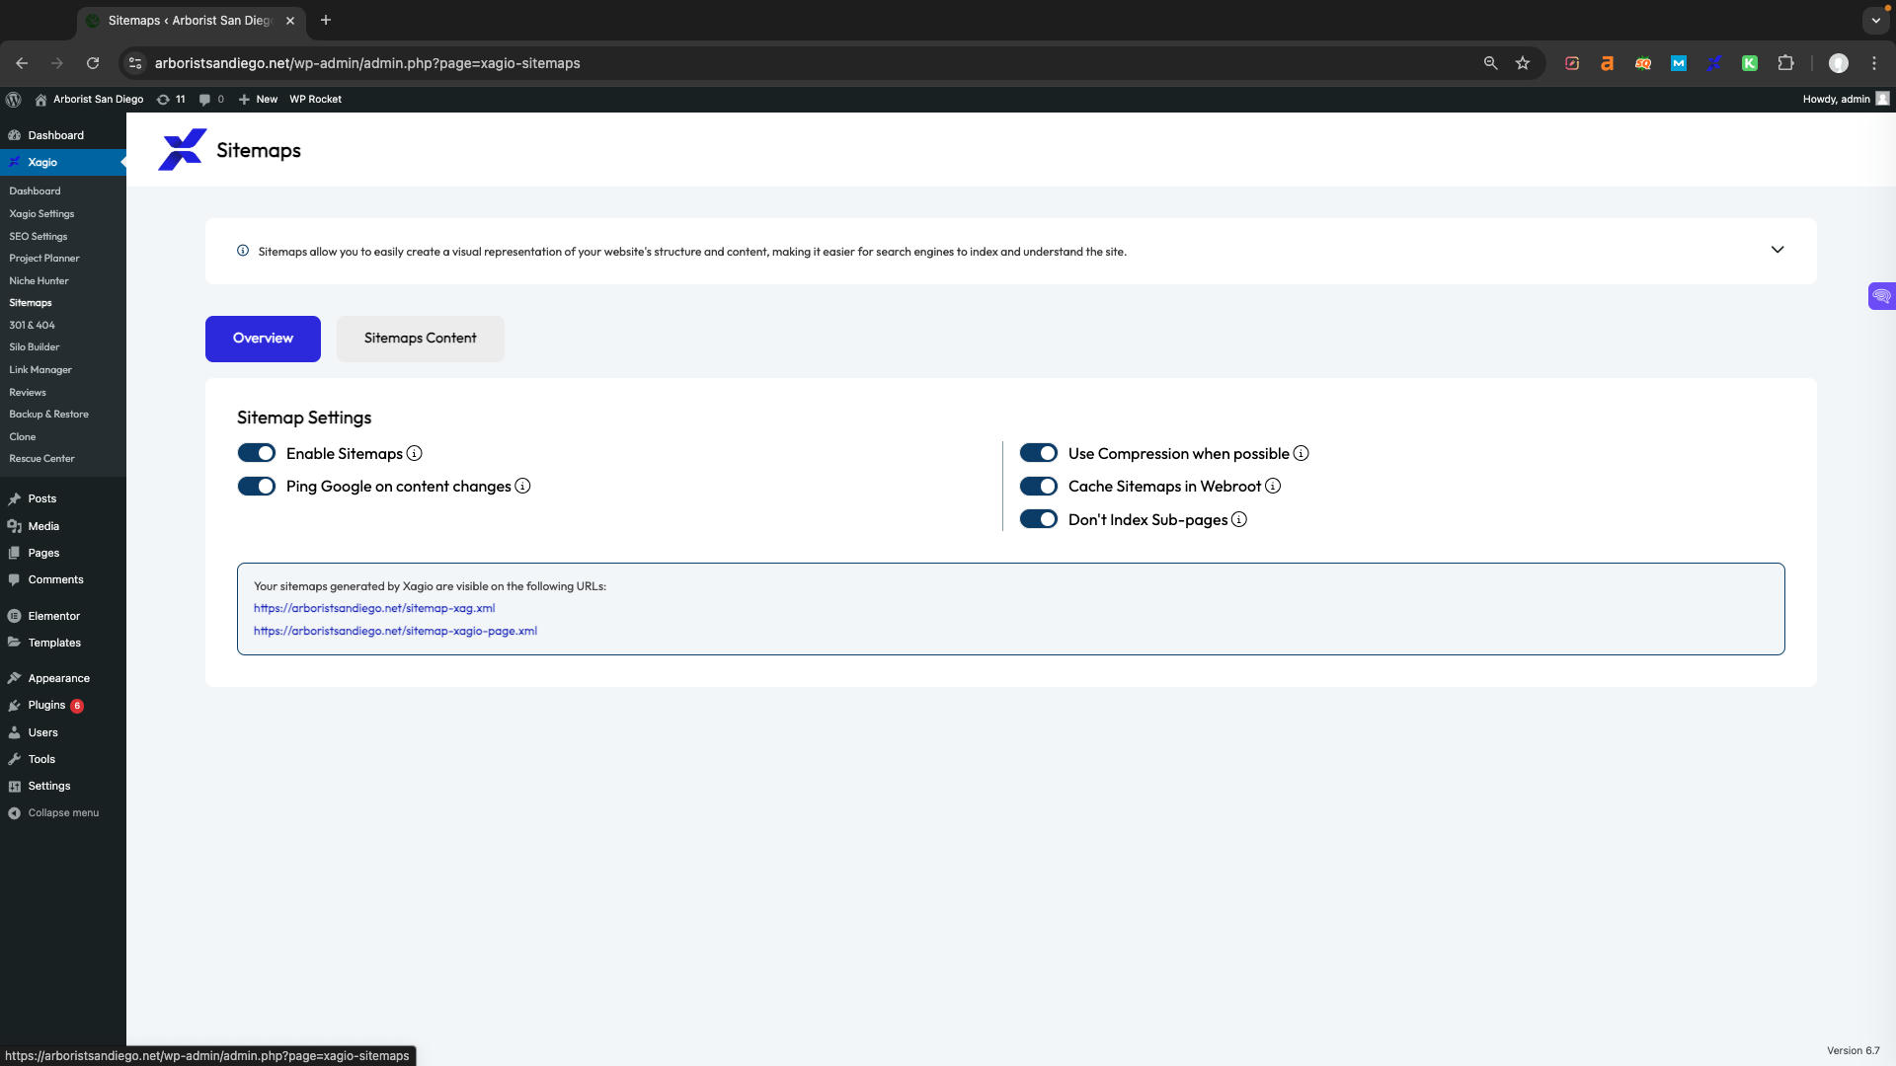This screenshot has height=1066, width=1896.
Task: Toggle Use Compression when possible
Action: click(x=1039, y=453)
